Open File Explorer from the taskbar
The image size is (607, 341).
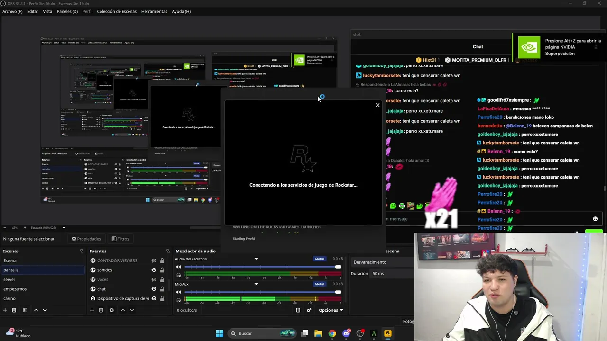[318, 333]
